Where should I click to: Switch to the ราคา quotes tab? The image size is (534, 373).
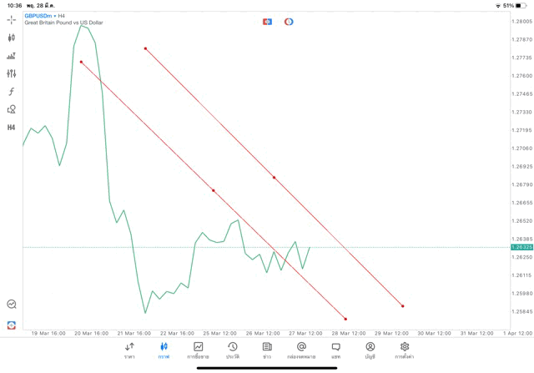pos(129,350)
